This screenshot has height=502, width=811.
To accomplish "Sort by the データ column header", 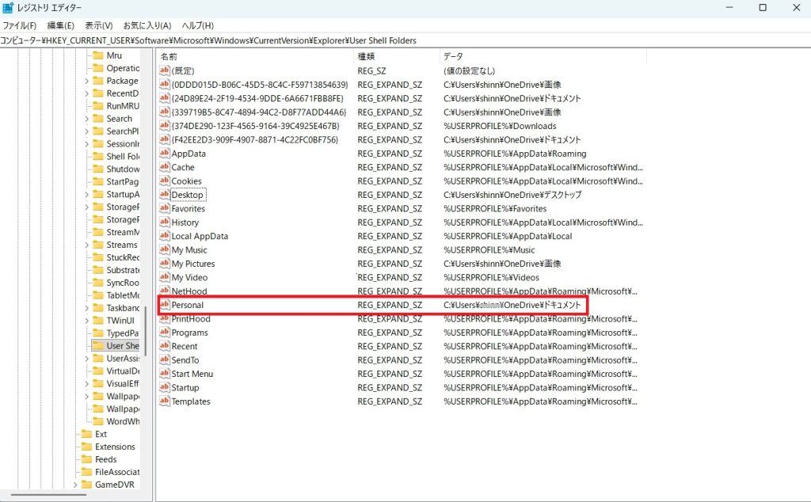I will click(453, 57).
